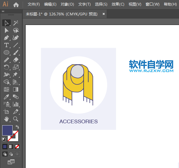This screenshot has width=179, height=168.
Task: Open the 对象(O) menu
Action: point(67,4)
